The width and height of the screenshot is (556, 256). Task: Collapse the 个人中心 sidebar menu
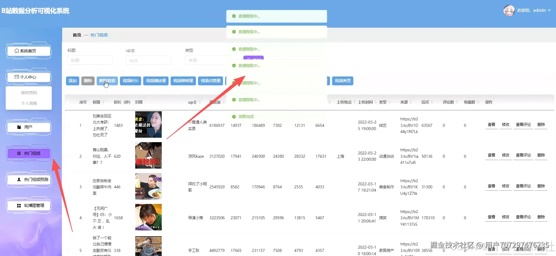29,77
